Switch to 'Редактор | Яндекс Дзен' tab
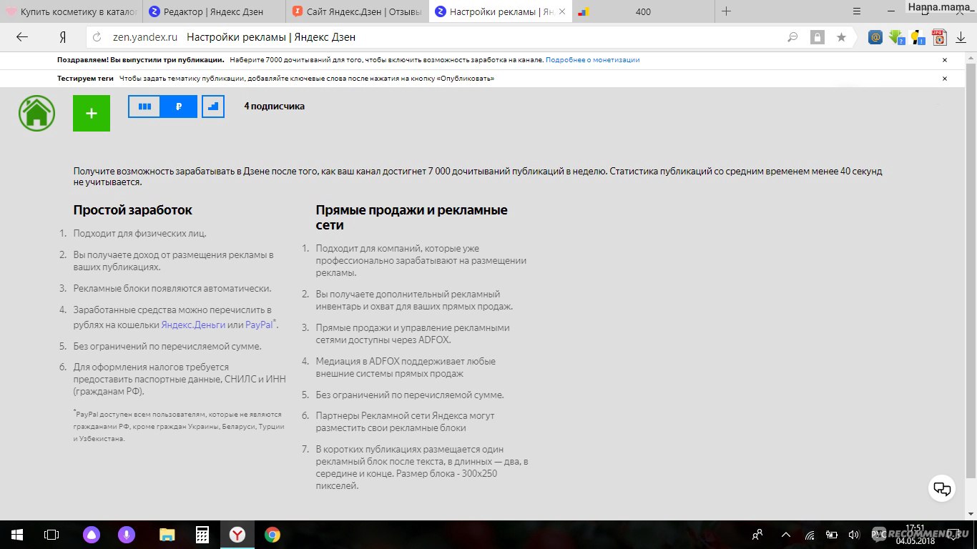Image resolution: width=977 pixels, height=549 pixels. pyautogui.click(x=215, y=11)
